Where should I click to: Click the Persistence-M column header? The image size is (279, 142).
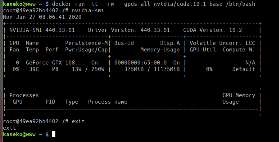tap(86, 43)
